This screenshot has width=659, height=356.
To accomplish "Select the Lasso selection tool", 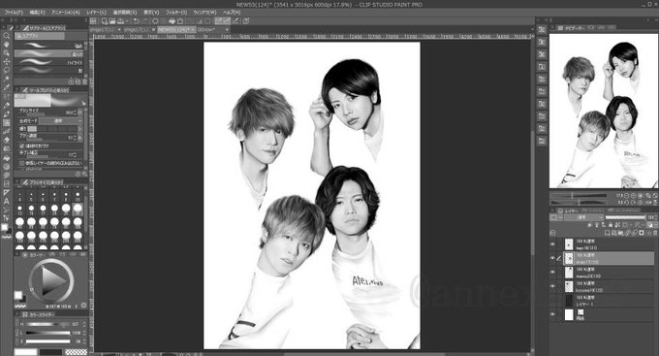I will pos(7,70).
